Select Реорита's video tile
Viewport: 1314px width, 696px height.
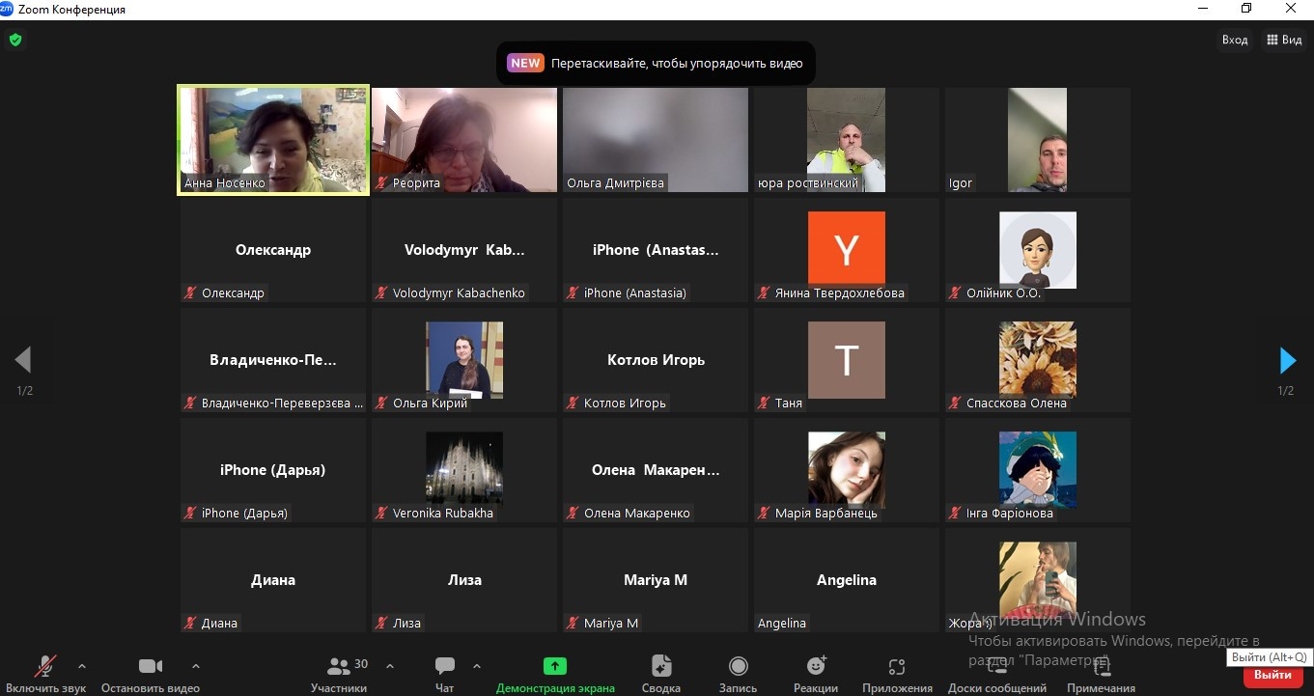[x=464, y=140]
